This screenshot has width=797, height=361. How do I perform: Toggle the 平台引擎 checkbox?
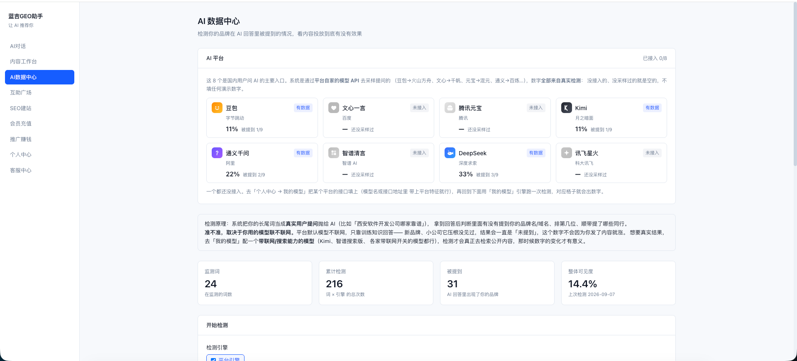(x=213, y=359)
